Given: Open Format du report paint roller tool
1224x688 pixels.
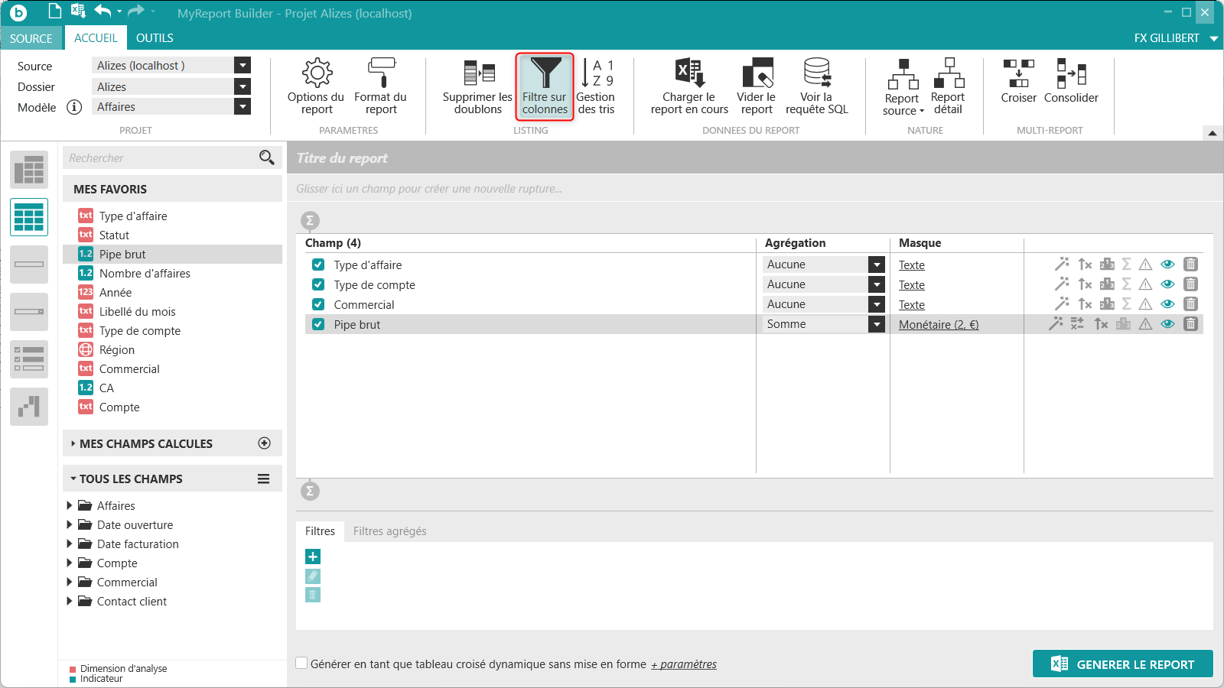Looking at the screenshot, I should 381,73.
